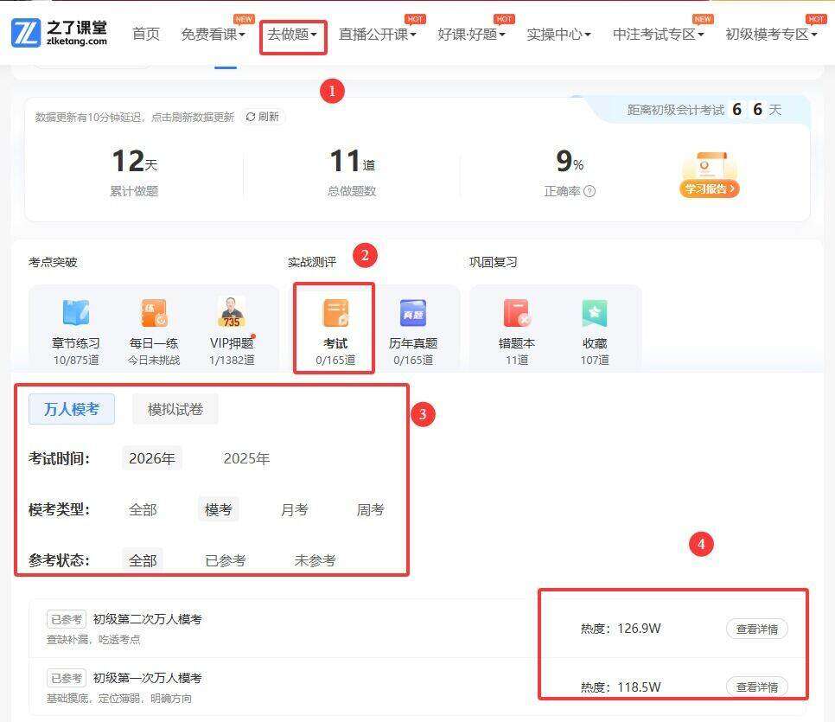Click the 正确率 help question-mark icon
Viewport: 835px width, 722px height.
pyautogui.click(x=590, y=191)
